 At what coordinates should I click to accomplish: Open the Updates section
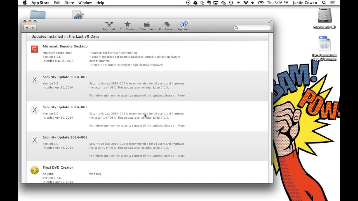(x=183, y=26)
